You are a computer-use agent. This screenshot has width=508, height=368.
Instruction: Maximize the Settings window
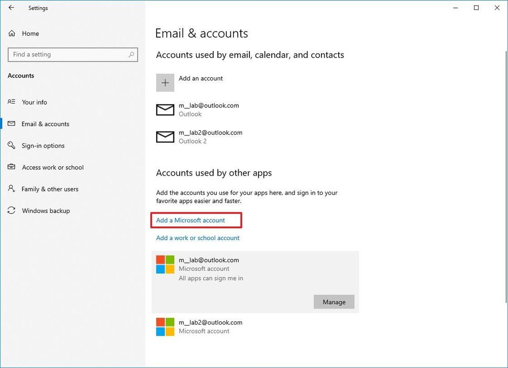(x=476, y=8)
